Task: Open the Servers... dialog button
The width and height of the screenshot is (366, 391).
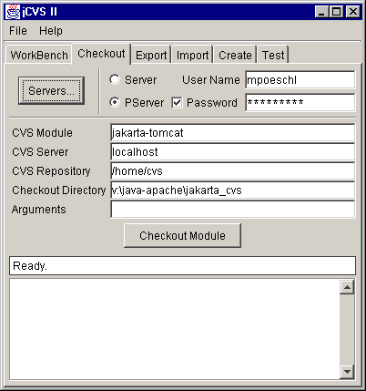Action: point(51,90)
